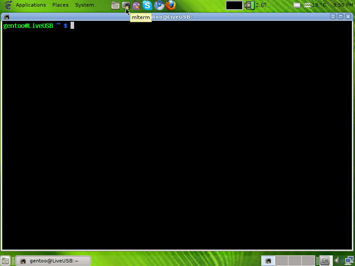Screen dimensions: 355x266
Task: Click the home folder launcher icon
Action: (115, 5)
